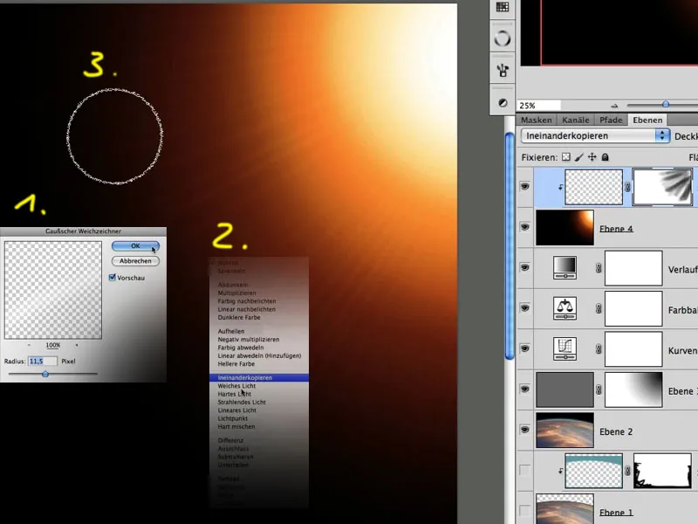Viewport: 698px width, 524px height.
Task: Click the clipping arrow on the selected top layer
Action: [560, 187]
